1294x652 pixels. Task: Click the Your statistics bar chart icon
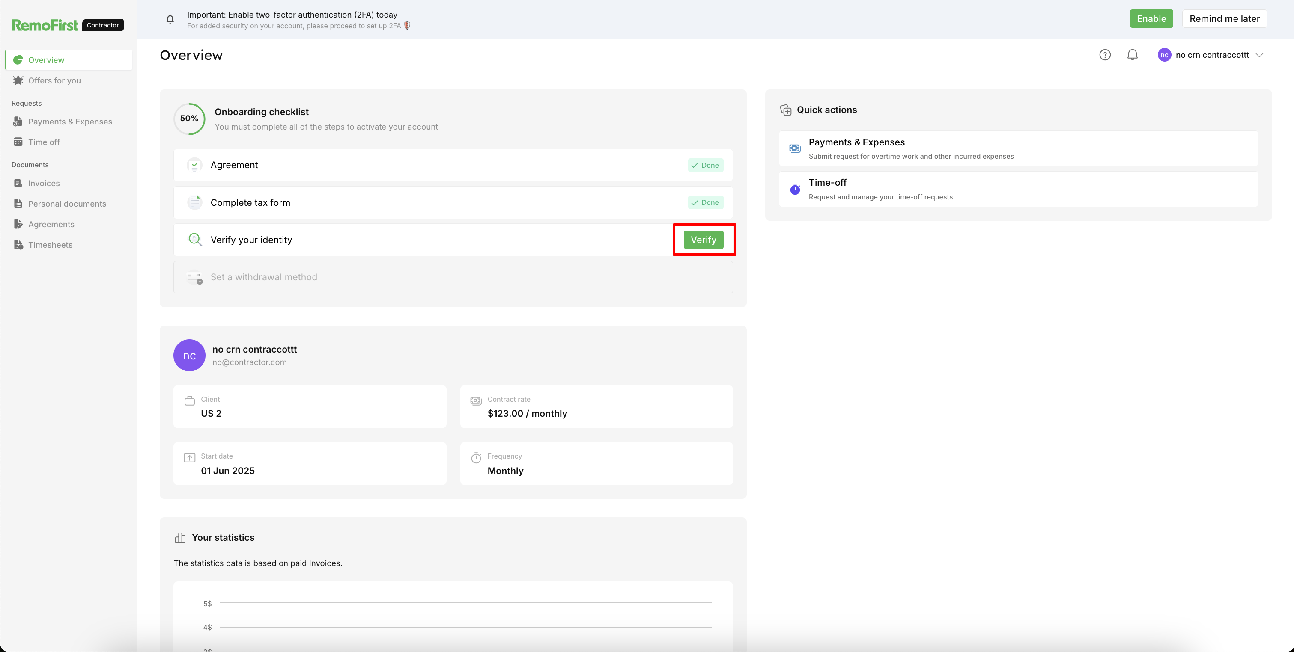pyautogui.click(x=180, y=538)
